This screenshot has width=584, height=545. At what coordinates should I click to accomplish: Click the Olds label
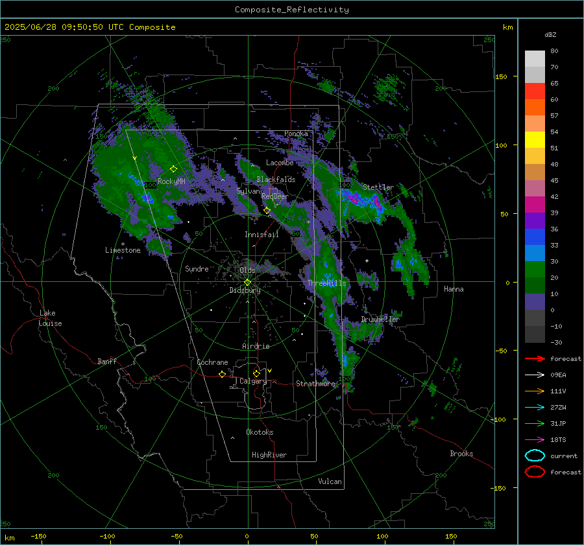(x=247, y=270)
